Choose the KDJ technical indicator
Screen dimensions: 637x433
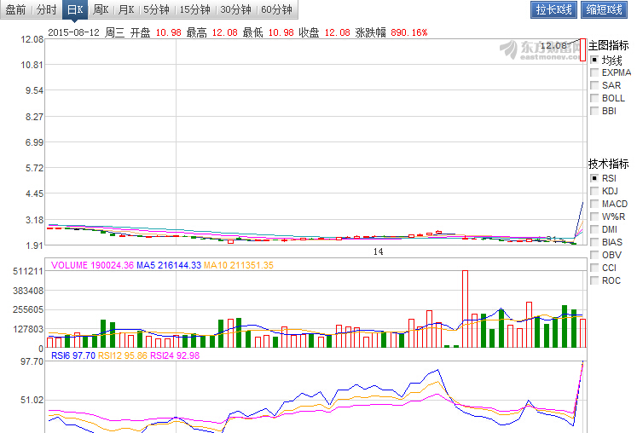coord(594,192)
